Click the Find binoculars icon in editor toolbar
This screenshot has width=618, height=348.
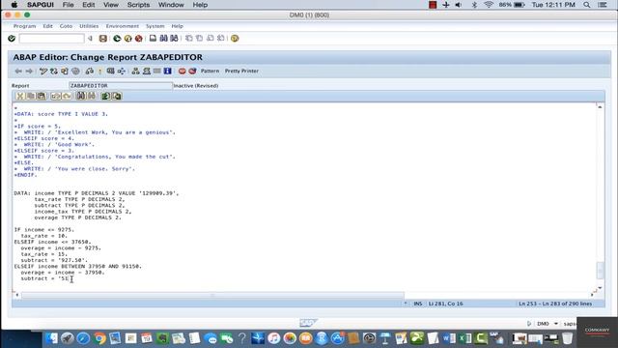pyautogui.click(x=81, y=96)
